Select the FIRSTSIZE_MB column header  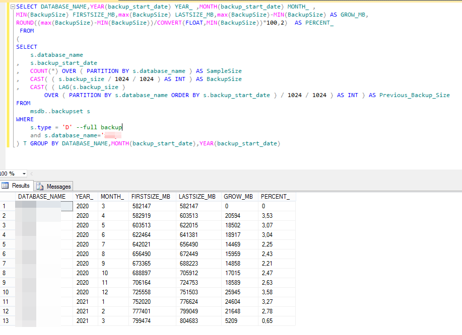[152, 197]
